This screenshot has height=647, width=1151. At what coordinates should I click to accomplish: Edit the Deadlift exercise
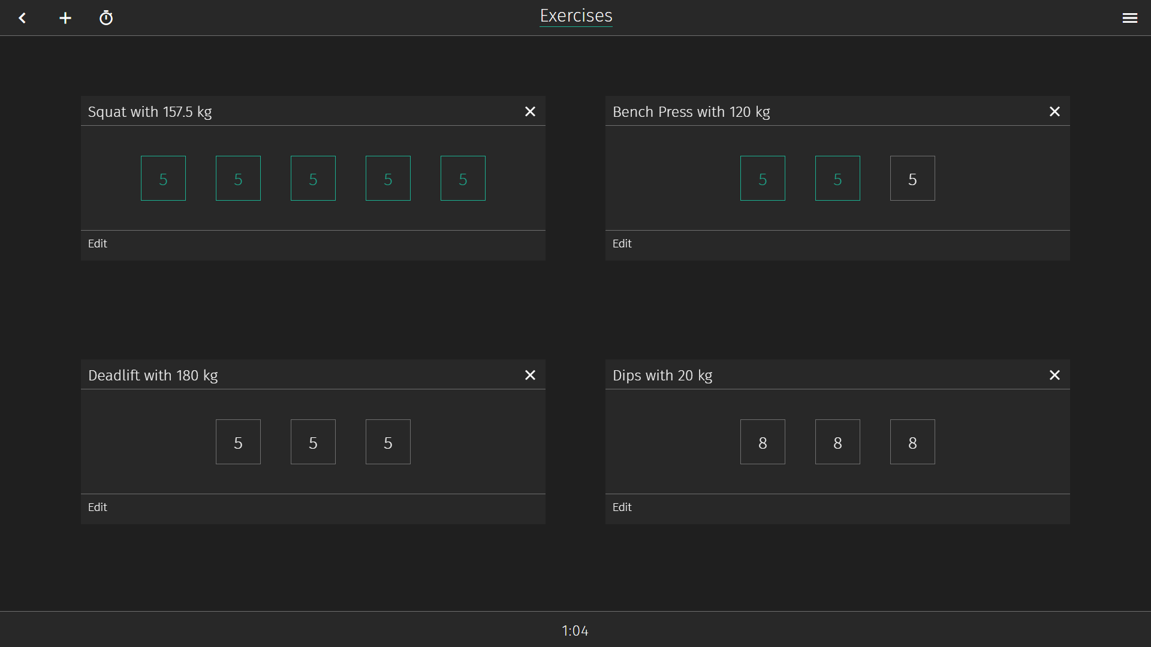pos(98,507)
